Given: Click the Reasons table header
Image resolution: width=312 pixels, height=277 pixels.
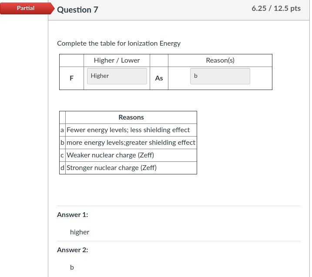Looking at the screenshot, I should 131,117.
